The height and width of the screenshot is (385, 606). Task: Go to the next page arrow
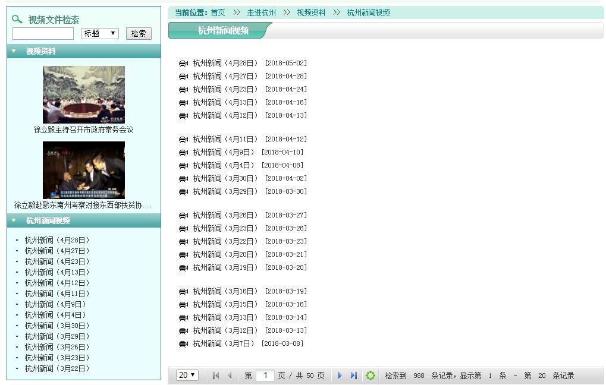[x=340, y=375]
